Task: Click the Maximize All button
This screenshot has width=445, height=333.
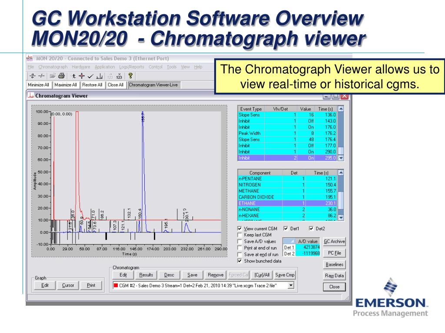Action: [x=66, y=85]
